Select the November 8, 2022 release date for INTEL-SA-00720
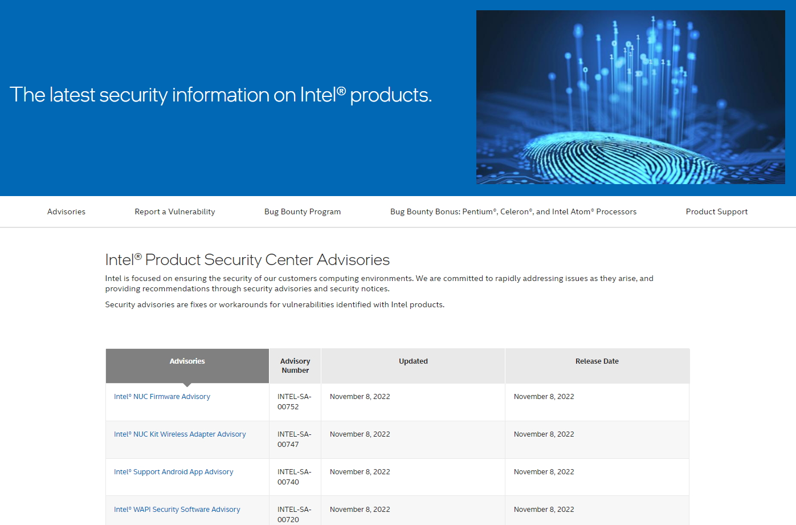 (x=544, y=509)
